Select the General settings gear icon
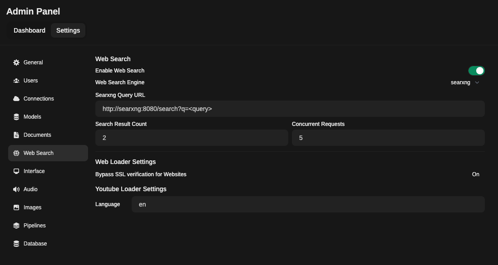The height and width of the screenshot is (265, 498). pyautogui.click(x=16, y=62)
